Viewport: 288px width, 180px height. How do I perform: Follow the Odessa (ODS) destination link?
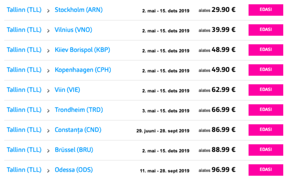[74, 170]
